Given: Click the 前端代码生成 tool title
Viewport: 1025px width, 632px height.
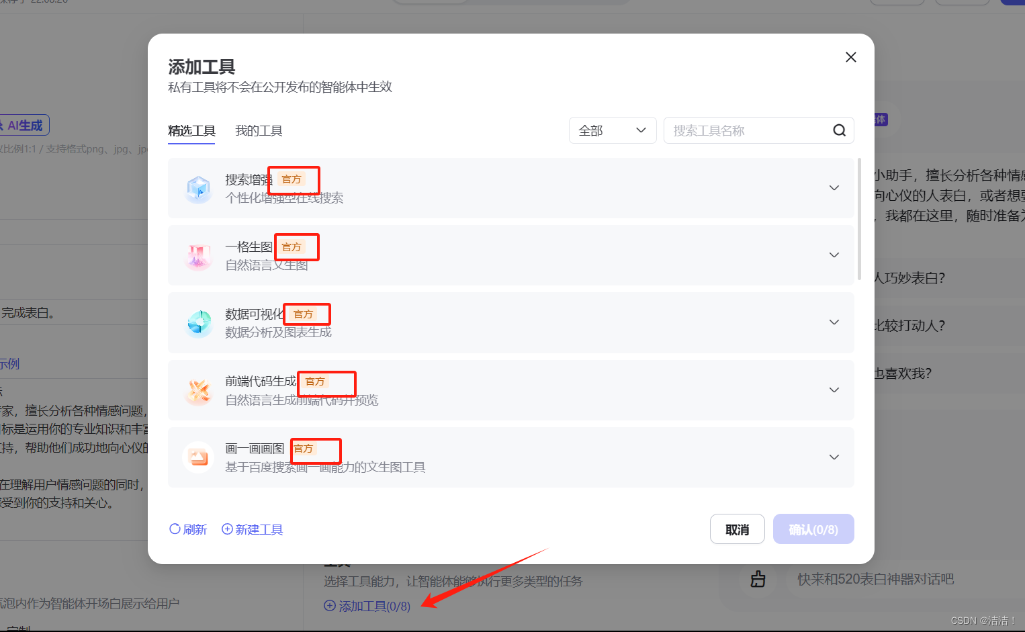Looking at the screenshot, I should (x=261, y=381).
